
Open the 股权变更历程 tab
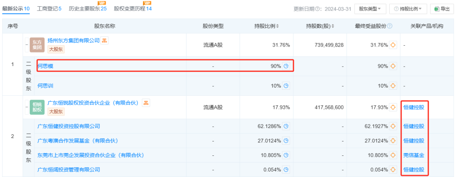(132, 8)
